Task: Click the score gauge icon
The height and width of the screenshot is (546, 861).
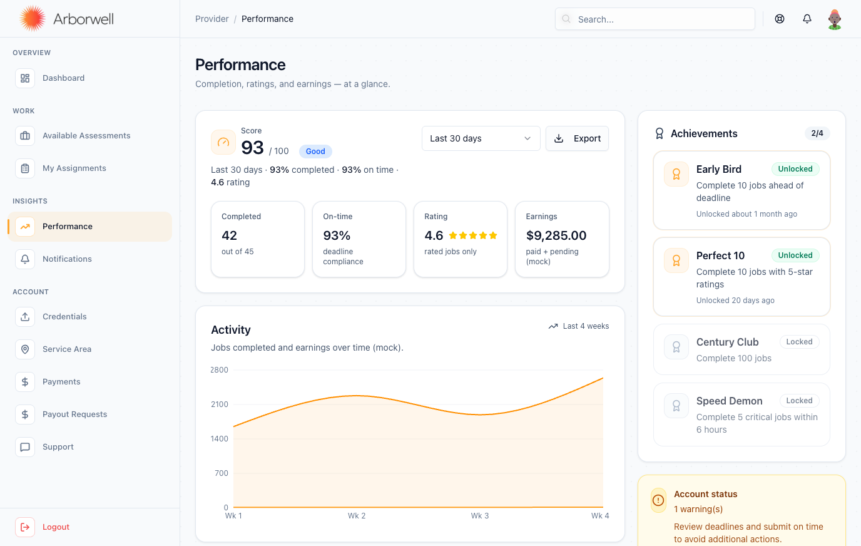Action: (x=223, y=142)
